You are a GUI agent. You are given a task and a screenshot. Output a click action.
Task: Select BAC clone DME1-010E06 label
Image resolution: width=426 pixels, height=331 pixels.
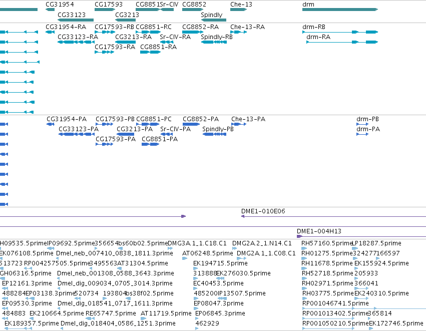pyautogui.click(x=263, y=211)
